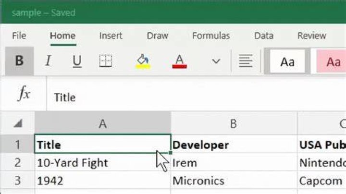Click the formula bar showing Title
This screenshot has width=346, height=194.
click(x=197, y=94)
